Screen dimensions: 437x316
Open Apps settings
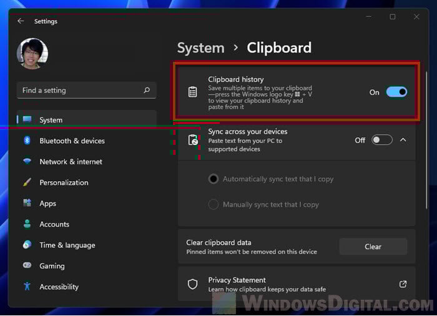[x=86, y=204]
